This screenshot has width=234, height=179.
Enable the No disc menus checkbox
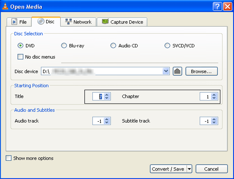tap(20, 57)
